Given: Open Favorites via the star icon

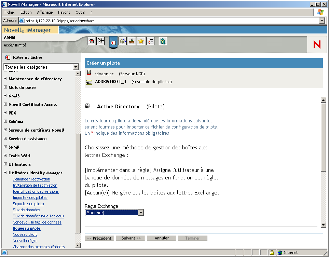Looking at the screenshot, I should point(141,41).
